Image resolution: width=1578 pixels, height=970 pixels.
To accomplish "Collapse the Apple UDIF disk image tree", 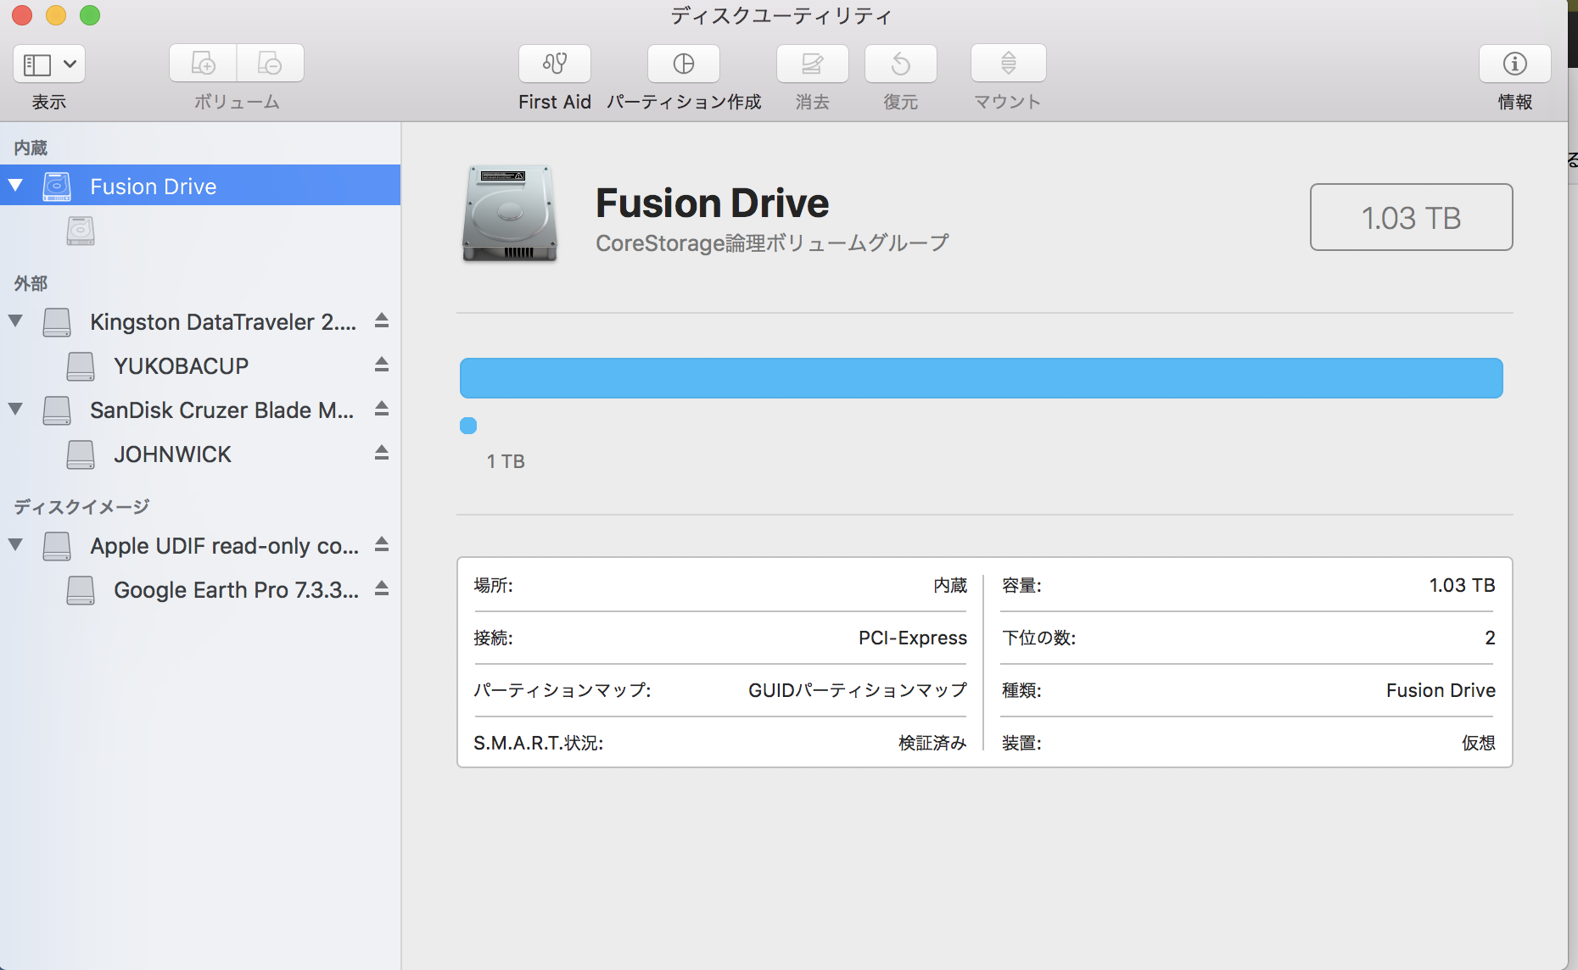I will pos(15,544).
